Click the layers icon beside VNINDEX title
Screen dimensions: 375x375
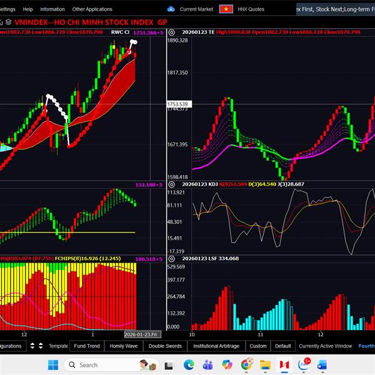[8, 21]
